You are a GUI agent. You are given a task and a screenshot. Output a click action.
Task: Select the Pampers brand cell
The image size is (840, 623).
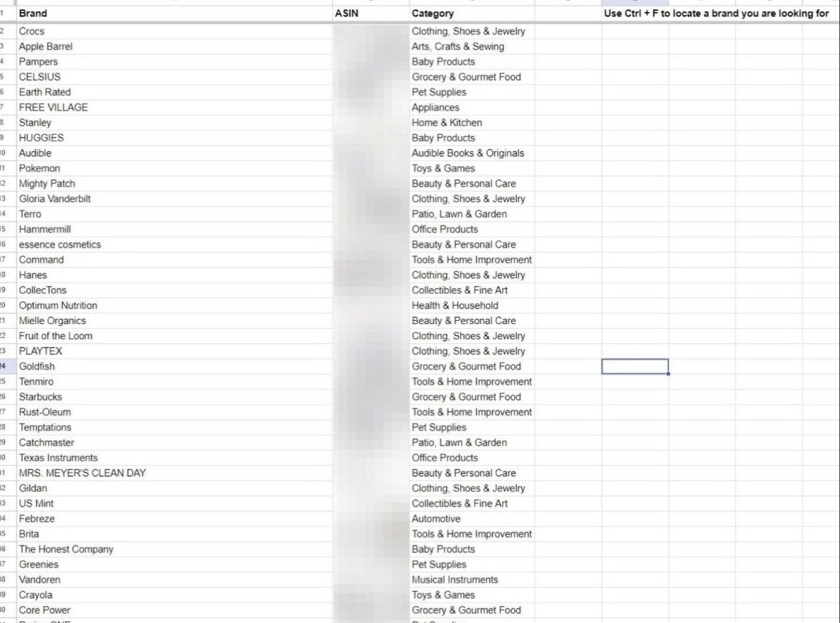click(x=173, y=62)
